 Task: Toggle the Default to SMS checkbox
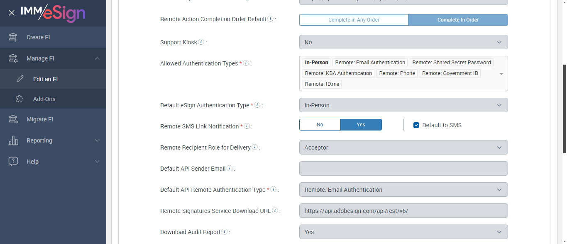(x=416, y=125)
